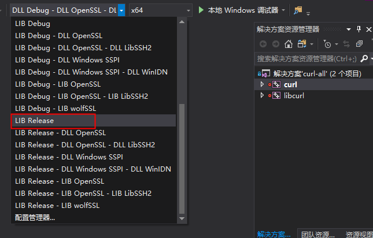
Task: Focus the 搜索解决方案资源管理器 search box
Action: coord(307,59)
